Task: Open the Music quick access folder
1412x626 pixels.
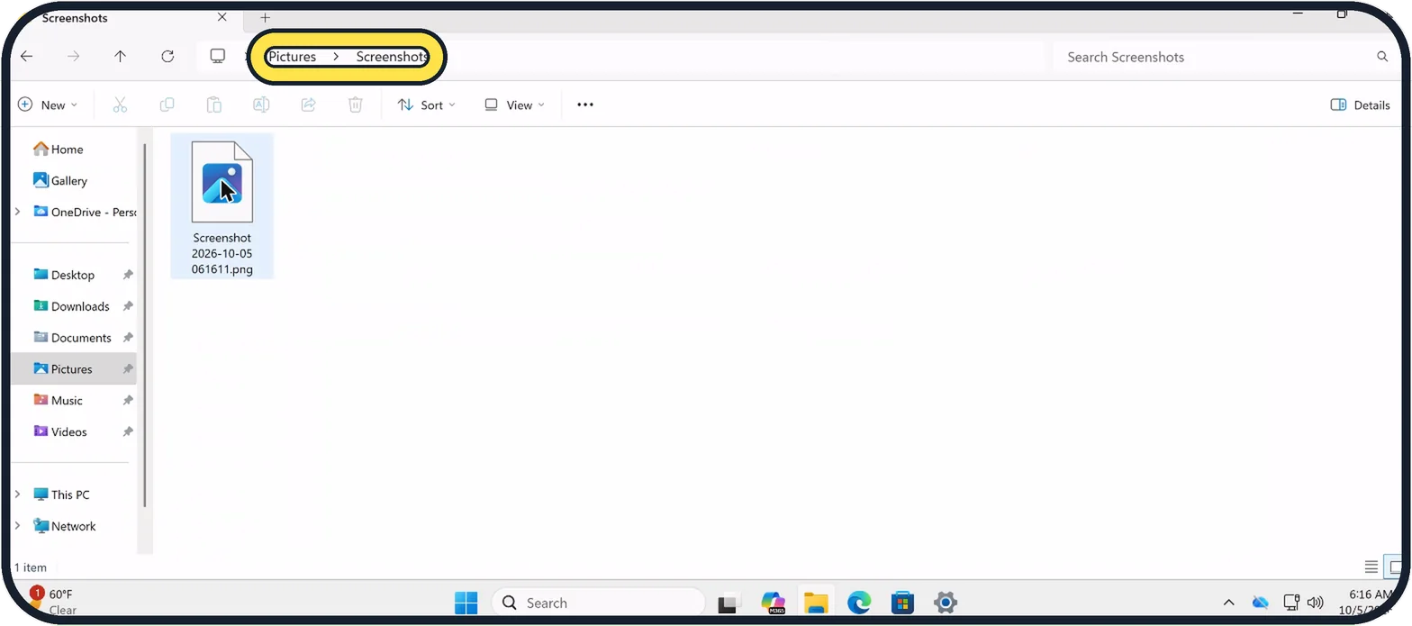Action: 72,401
